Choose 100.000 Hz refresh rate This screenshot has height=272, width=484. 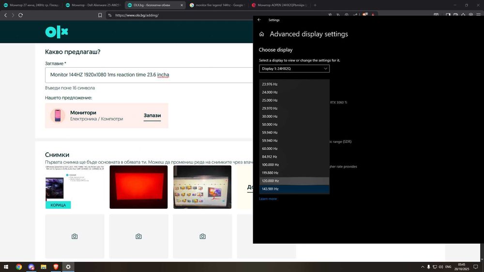294,164
